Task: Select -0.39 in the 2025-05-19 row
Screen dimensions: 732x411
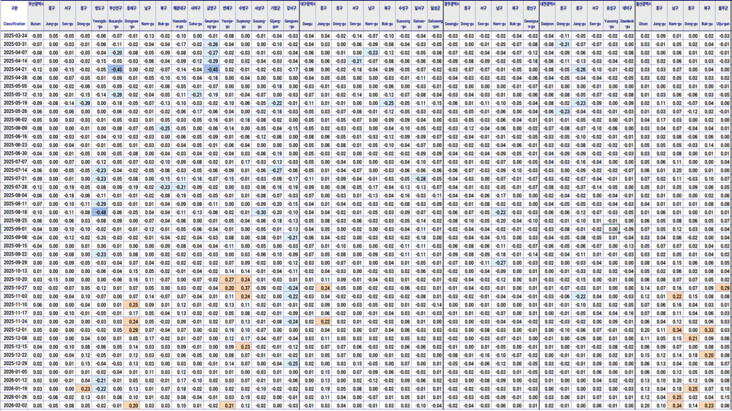Action: pos(84,103)
